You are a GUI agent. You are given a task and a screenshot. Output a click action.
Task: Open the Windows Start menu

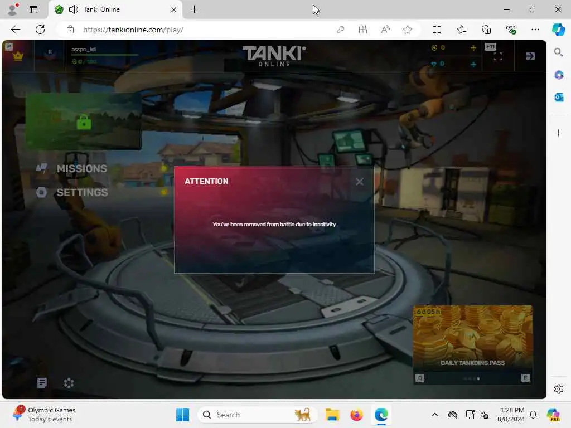click(x=182, y=415)
